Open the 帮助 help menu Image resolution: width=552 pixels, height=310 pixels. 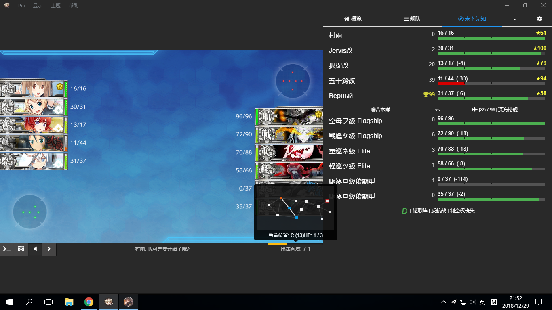[74, 6]
